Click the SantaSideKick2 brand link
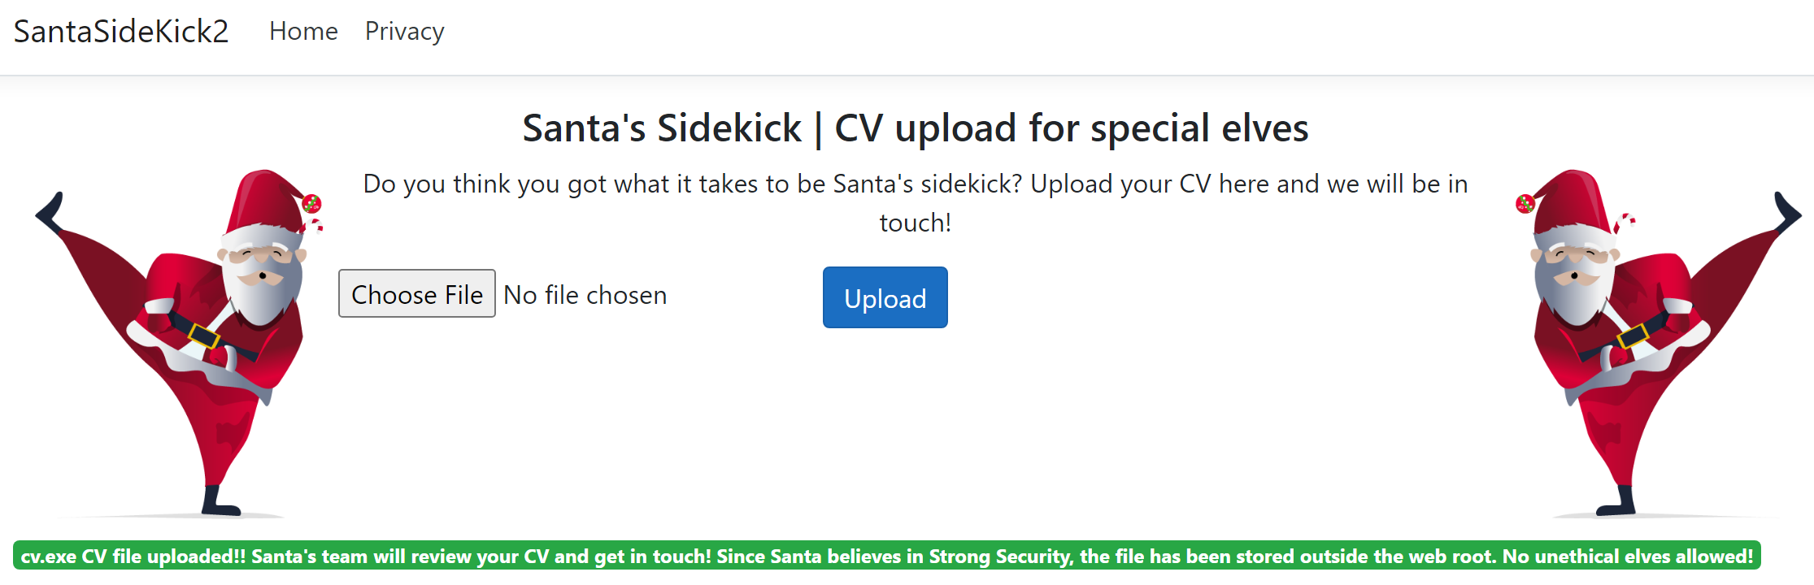 click(121, 32)
